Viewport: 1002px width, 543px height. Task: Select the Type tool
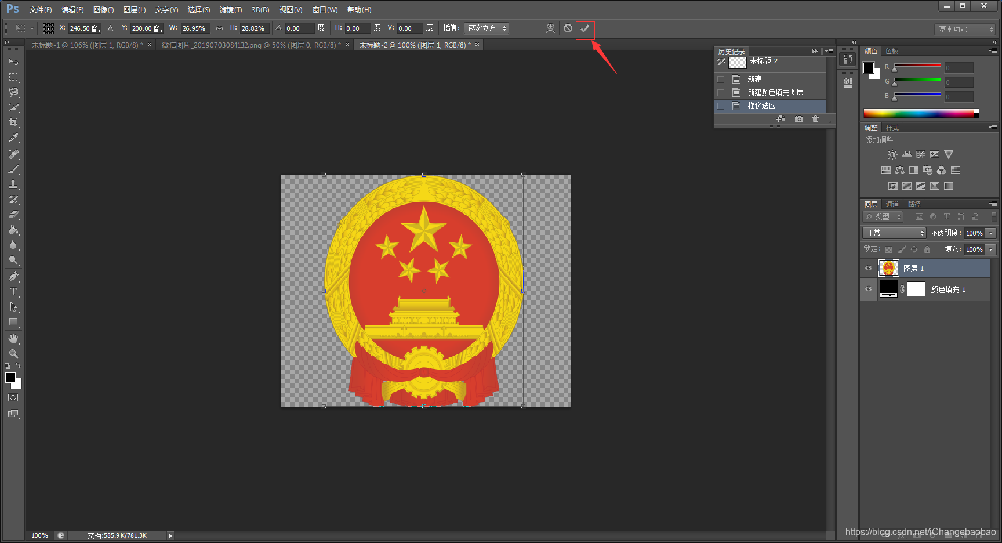(x=13, y=292)
